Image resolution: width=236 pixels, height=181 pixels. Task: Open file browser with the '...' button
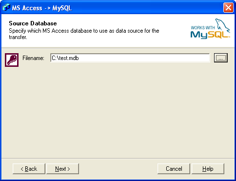pyautogui.click(x=221, y=58)
